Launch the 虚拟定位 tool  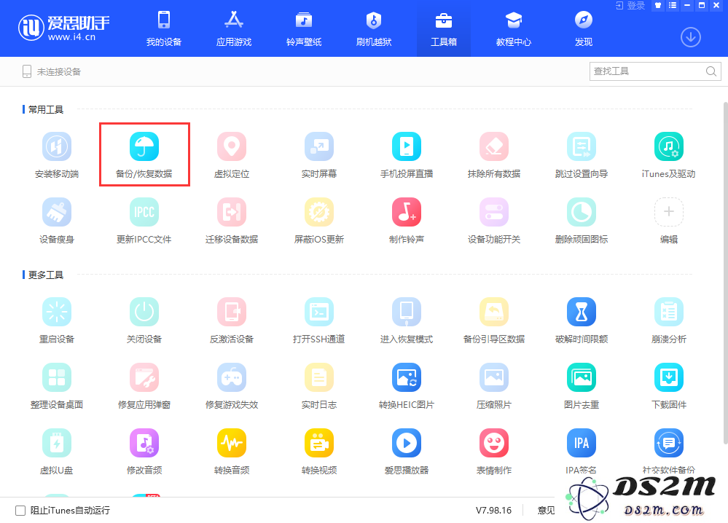pos(232,155)
